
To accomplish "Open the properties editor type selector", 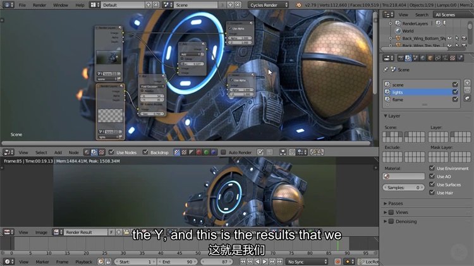I will [x=388, y=57].
